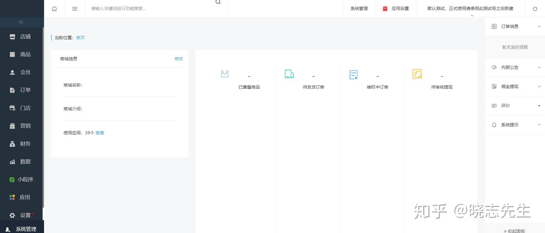
Task: Click the 系统管理 user icon in the sidebar
Action: (x=8, y=229)
